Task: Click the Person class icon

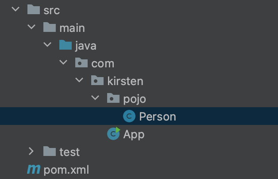Action: pyautogui.click(x=129, y=116)
